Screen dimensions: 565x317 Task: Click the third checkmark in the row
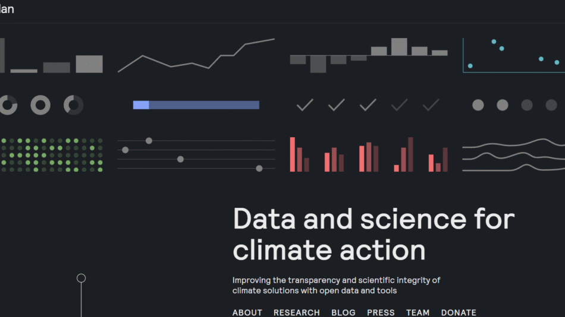368,105
